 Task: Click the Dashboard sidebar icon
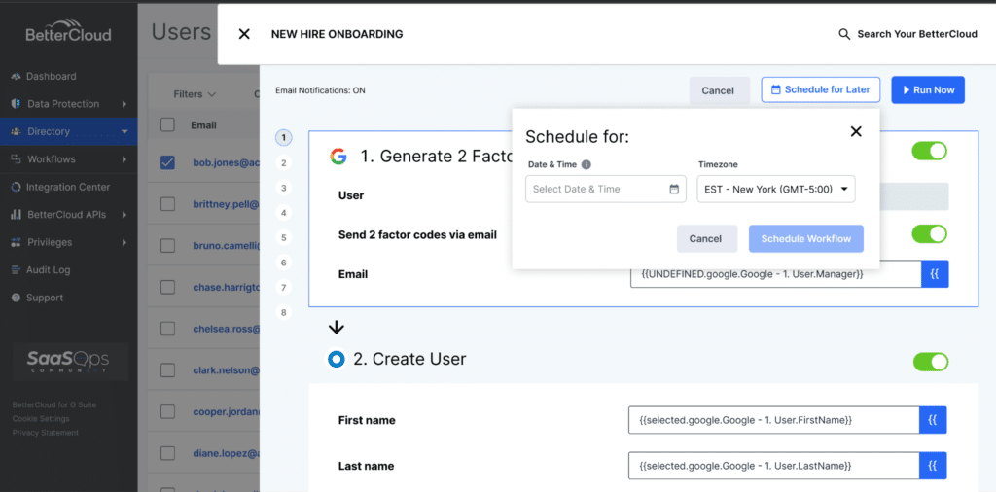pyautogui.click(x=17, y=76)
